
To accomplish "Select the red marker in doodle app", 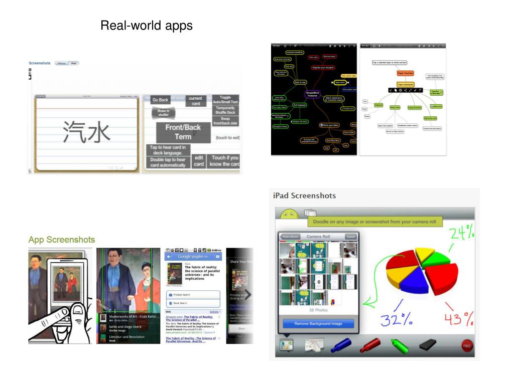I will [x=370, y=346].
